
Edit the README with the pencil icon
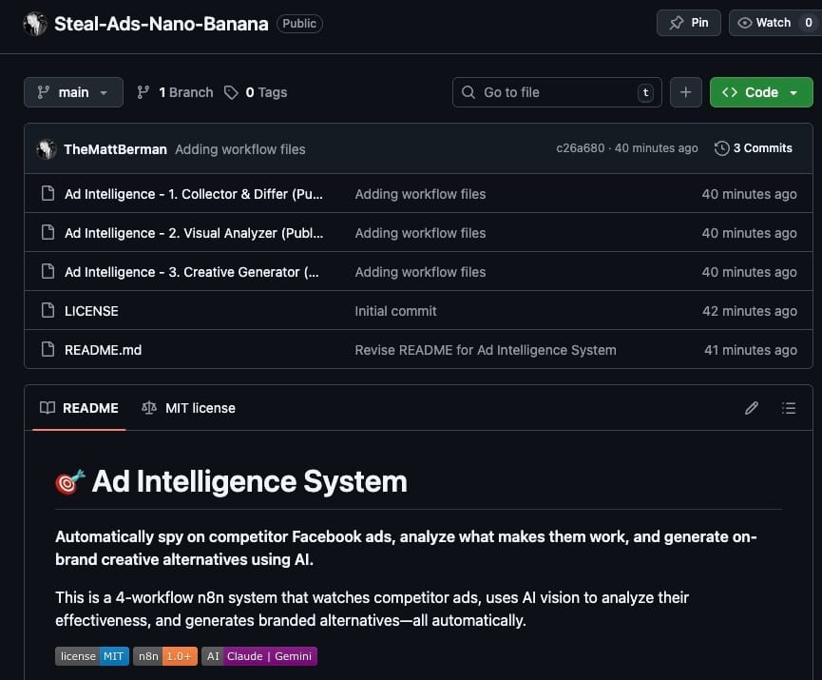coord(752,408)
